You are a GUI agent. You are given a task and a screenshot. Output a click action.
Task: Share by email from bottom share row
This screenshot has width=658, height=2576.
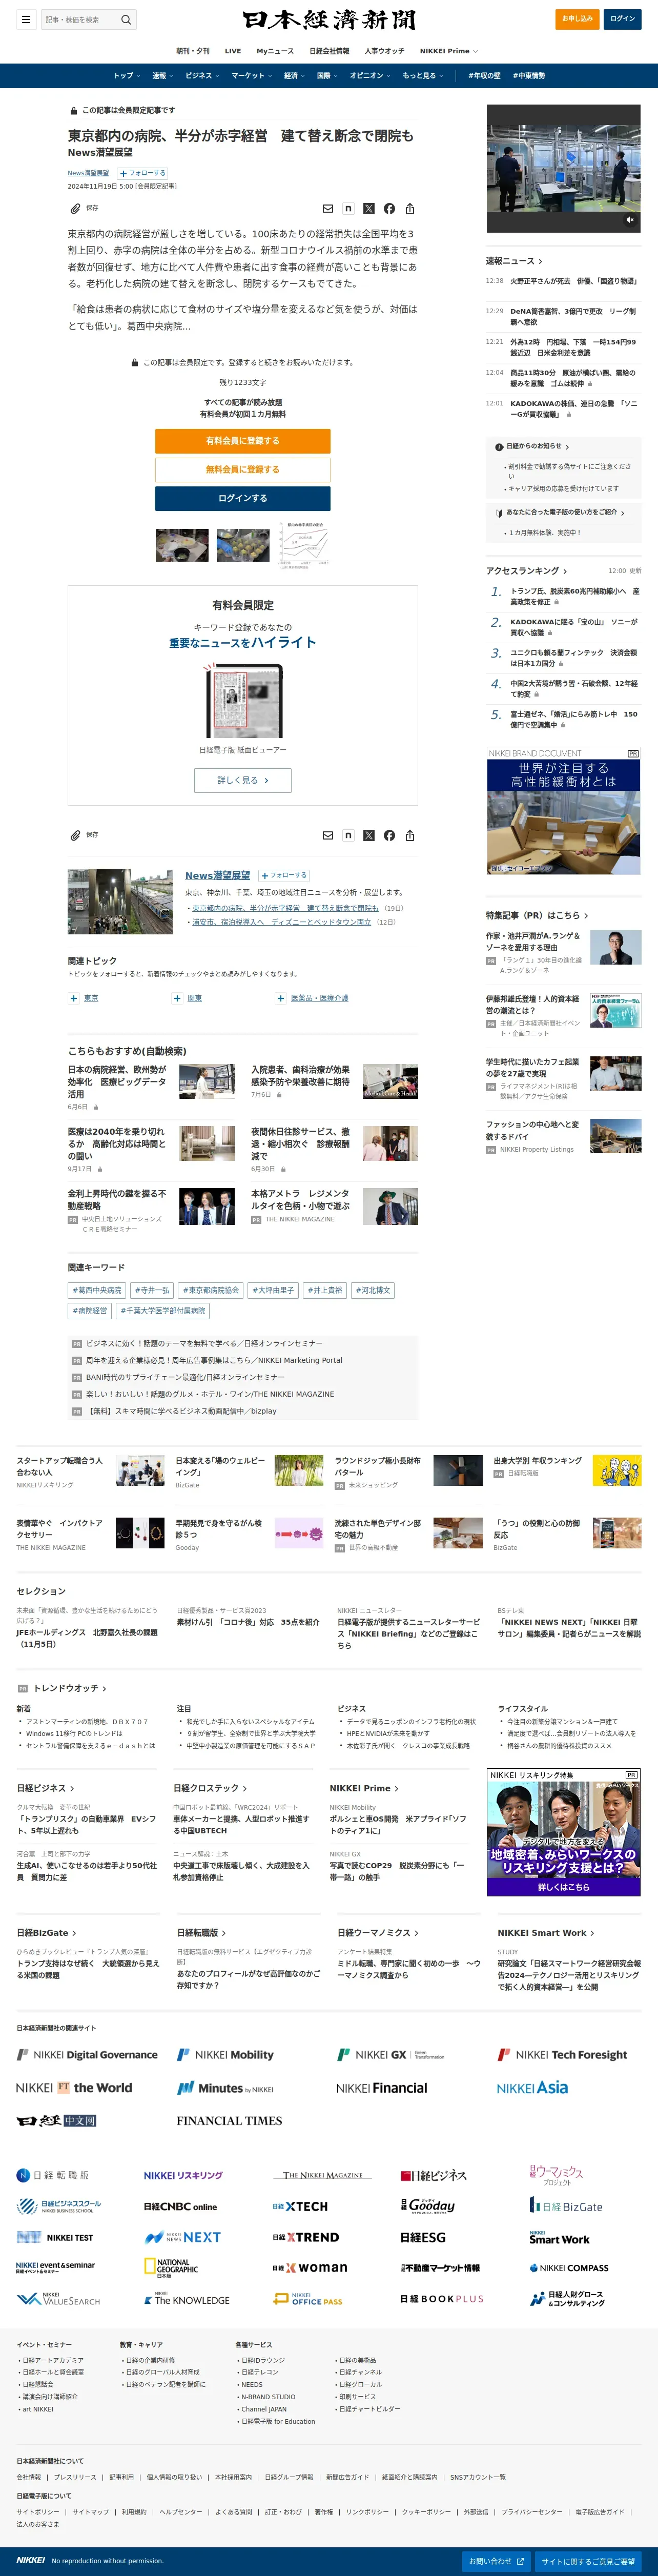click(x=328, y=835)
